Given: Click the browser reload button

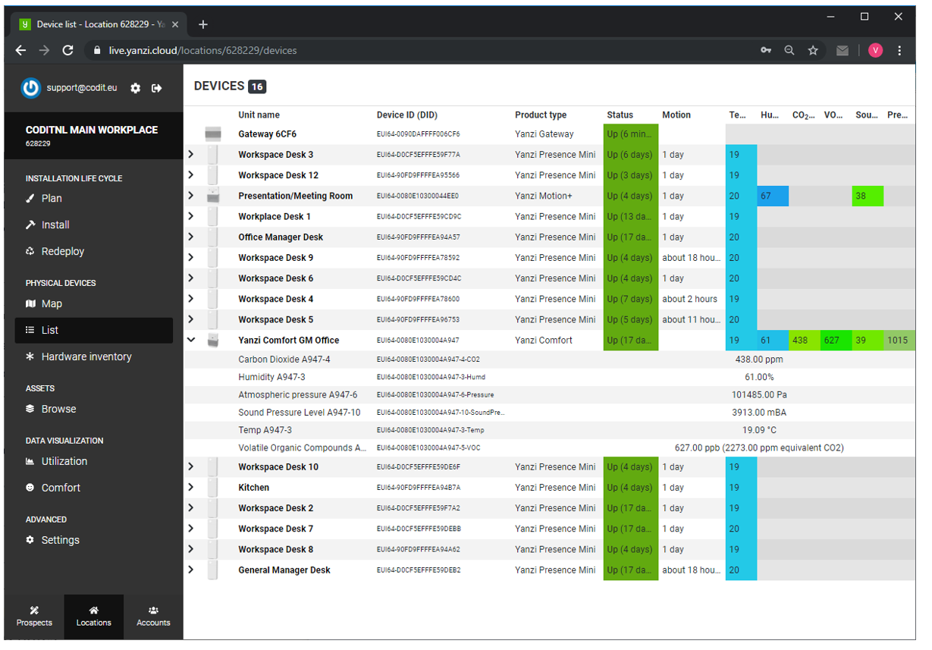Looking at the screenshot, I should click(67, 51).
